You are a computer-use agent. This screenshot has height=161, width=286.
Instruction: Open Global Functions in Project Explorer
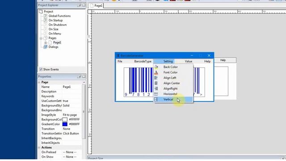(59, 16)
